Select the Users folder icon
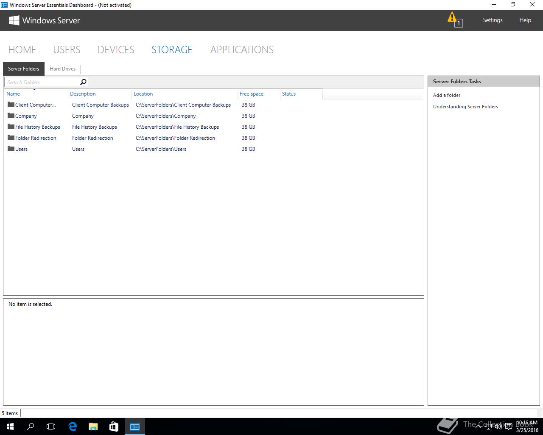 11,149
